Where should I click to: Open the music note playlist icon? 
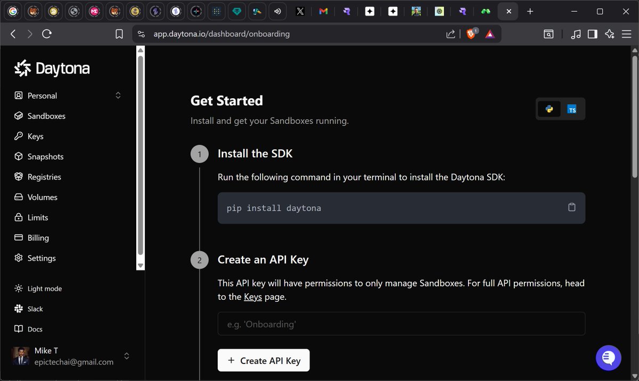coord(576,34)
